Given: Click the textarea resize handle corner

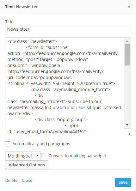Looking at the screenshot, I should (129, 134).
